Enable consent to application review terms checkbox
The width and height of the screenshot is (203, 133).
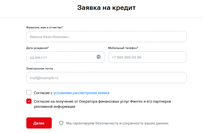pyautogui.click(x=29, y=93)
